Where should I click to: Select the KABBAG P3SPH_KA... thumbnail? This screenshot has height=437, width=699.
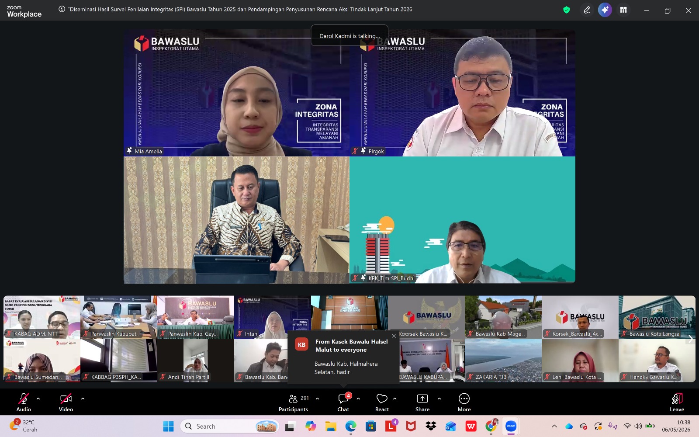click(x=119, y=361)
